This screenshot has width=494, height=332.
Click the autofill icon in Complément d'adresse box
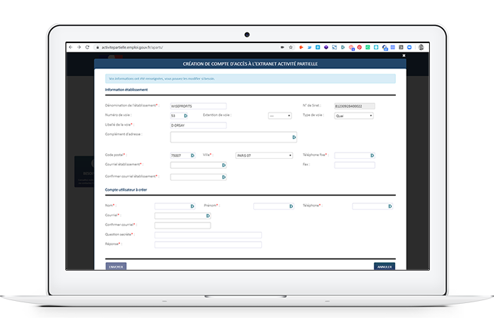[294, 137]
